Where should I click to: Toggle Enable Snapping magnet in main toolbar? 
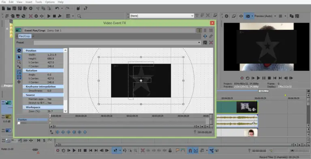(x=190, y=151)
